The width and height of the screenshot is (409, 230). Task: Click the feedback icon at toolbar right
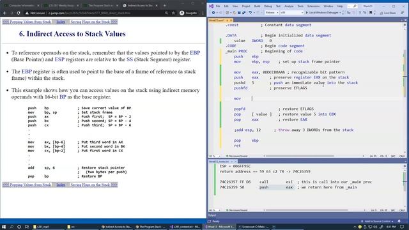coord(403,13)
